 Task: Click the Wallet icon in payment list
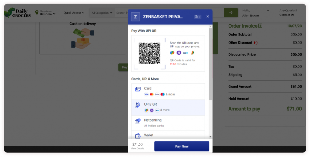[138, 136]
